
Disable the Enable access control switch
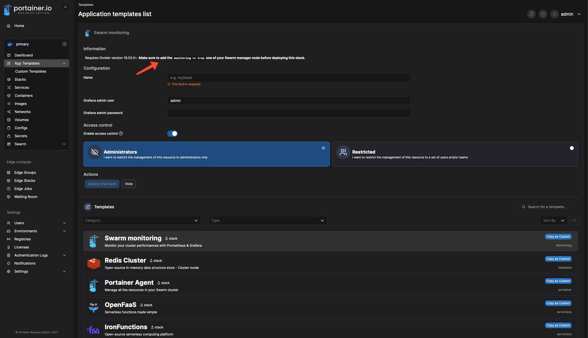[172, 133]
